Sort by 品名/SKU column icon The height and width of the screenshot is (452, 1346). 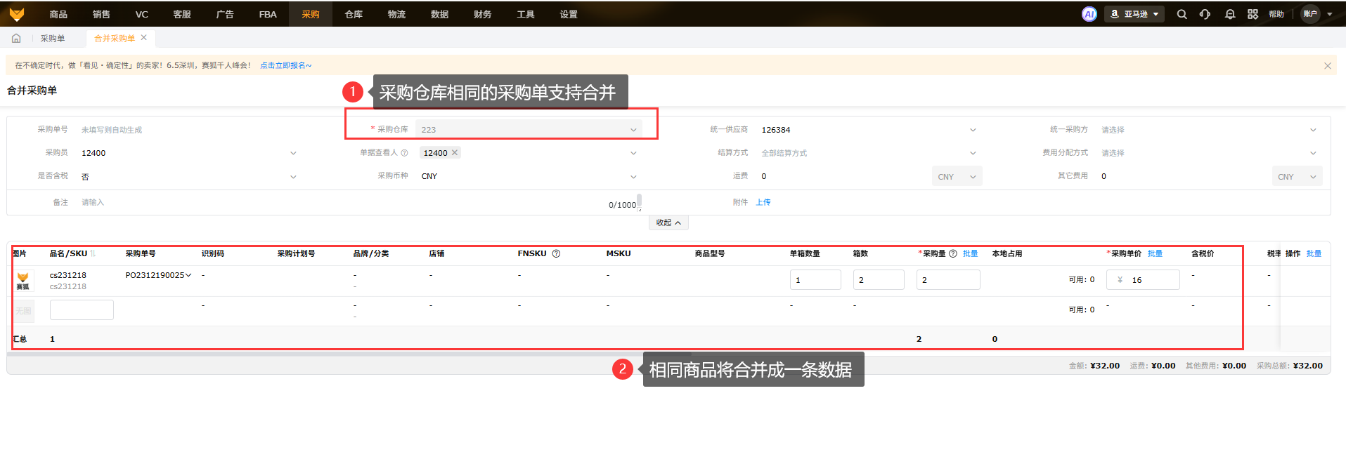93,254
